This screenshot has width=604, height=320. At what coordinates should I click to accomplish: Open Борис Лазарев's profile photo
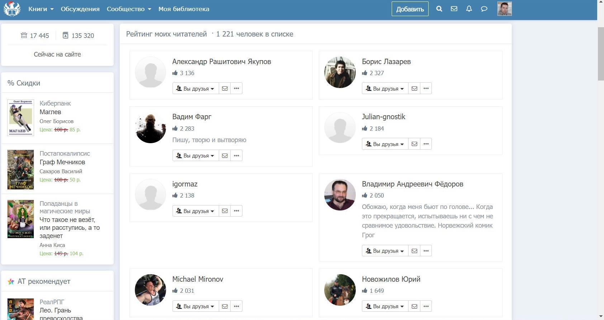(340, 72)
